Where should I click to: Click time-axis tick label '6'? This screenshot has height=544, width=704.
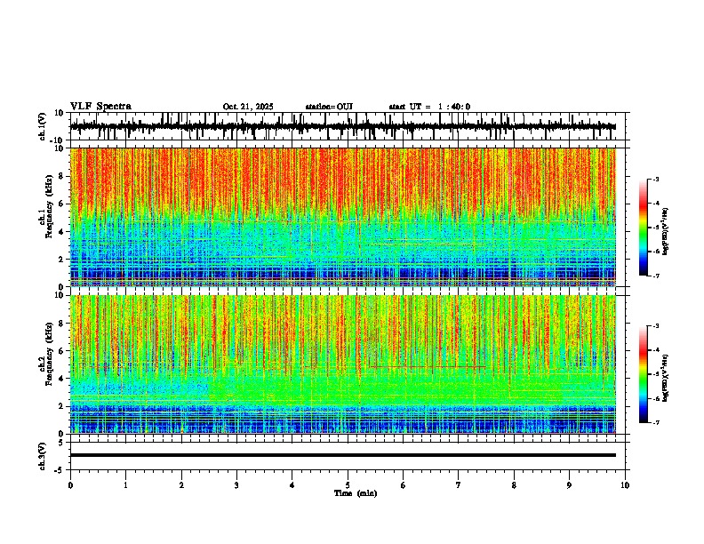[x=403, y=485]
